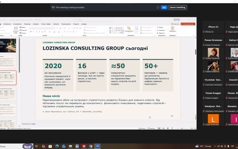Open Microsoft Edge from taskbar
This screenshot has width=238, height=149.
point(57,146)
